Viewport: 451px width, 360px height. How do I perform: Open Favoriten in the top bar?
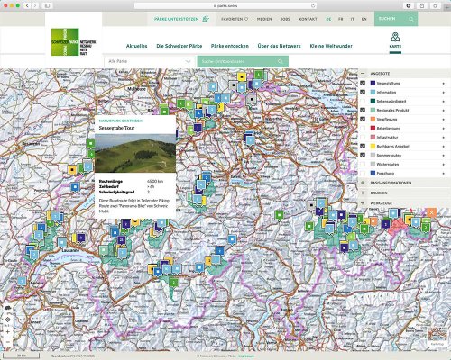(235, 19)
